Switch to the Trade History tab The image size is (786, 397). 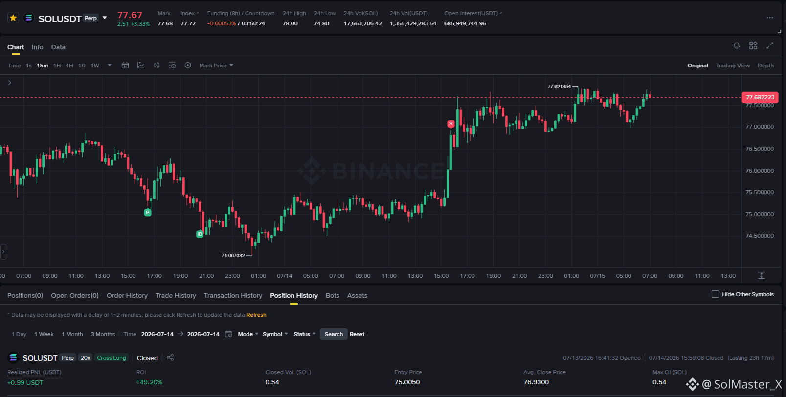176,295
